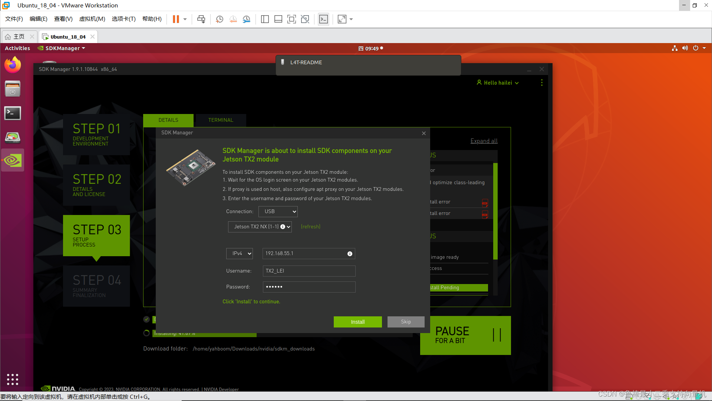Click the green details panel scrollbar
Image resolution: width=712 pixels, height=401 pixels.
pyautogui.click(x=495, y=211)
